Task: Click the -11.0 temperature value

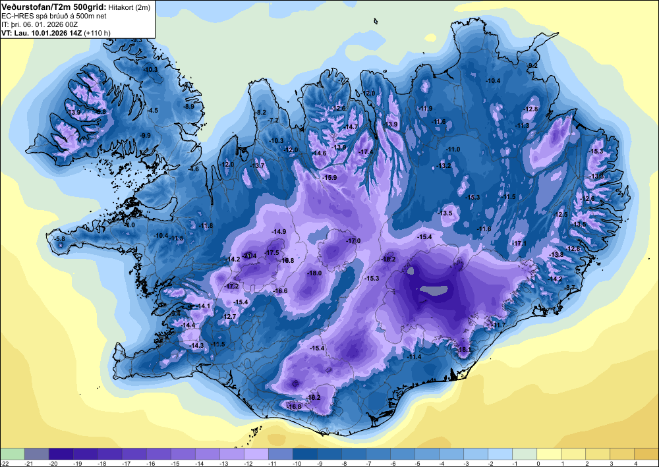Action: 453,149
